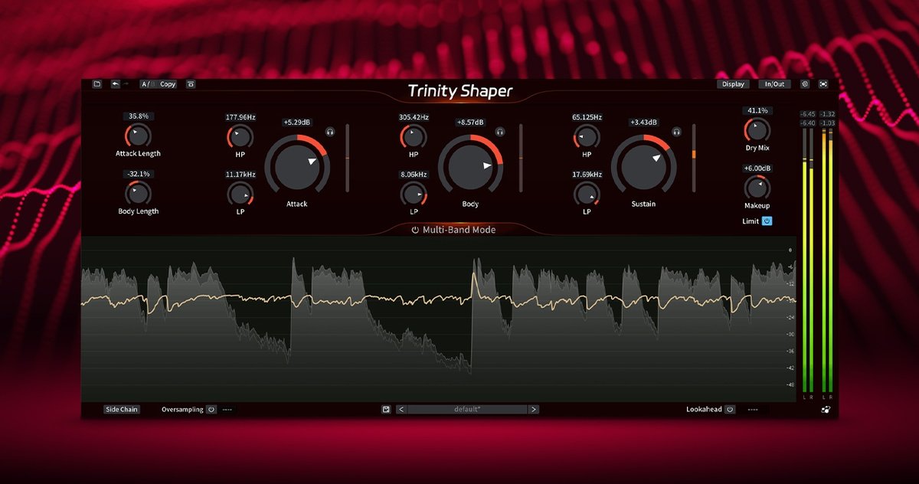Click the Copy button

pyautogui.click(x=167, y=84)
